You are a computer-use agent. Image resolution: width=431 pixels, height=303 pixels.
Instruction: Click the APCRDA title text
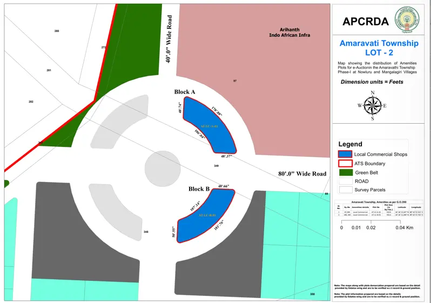(x=366, y=22)
